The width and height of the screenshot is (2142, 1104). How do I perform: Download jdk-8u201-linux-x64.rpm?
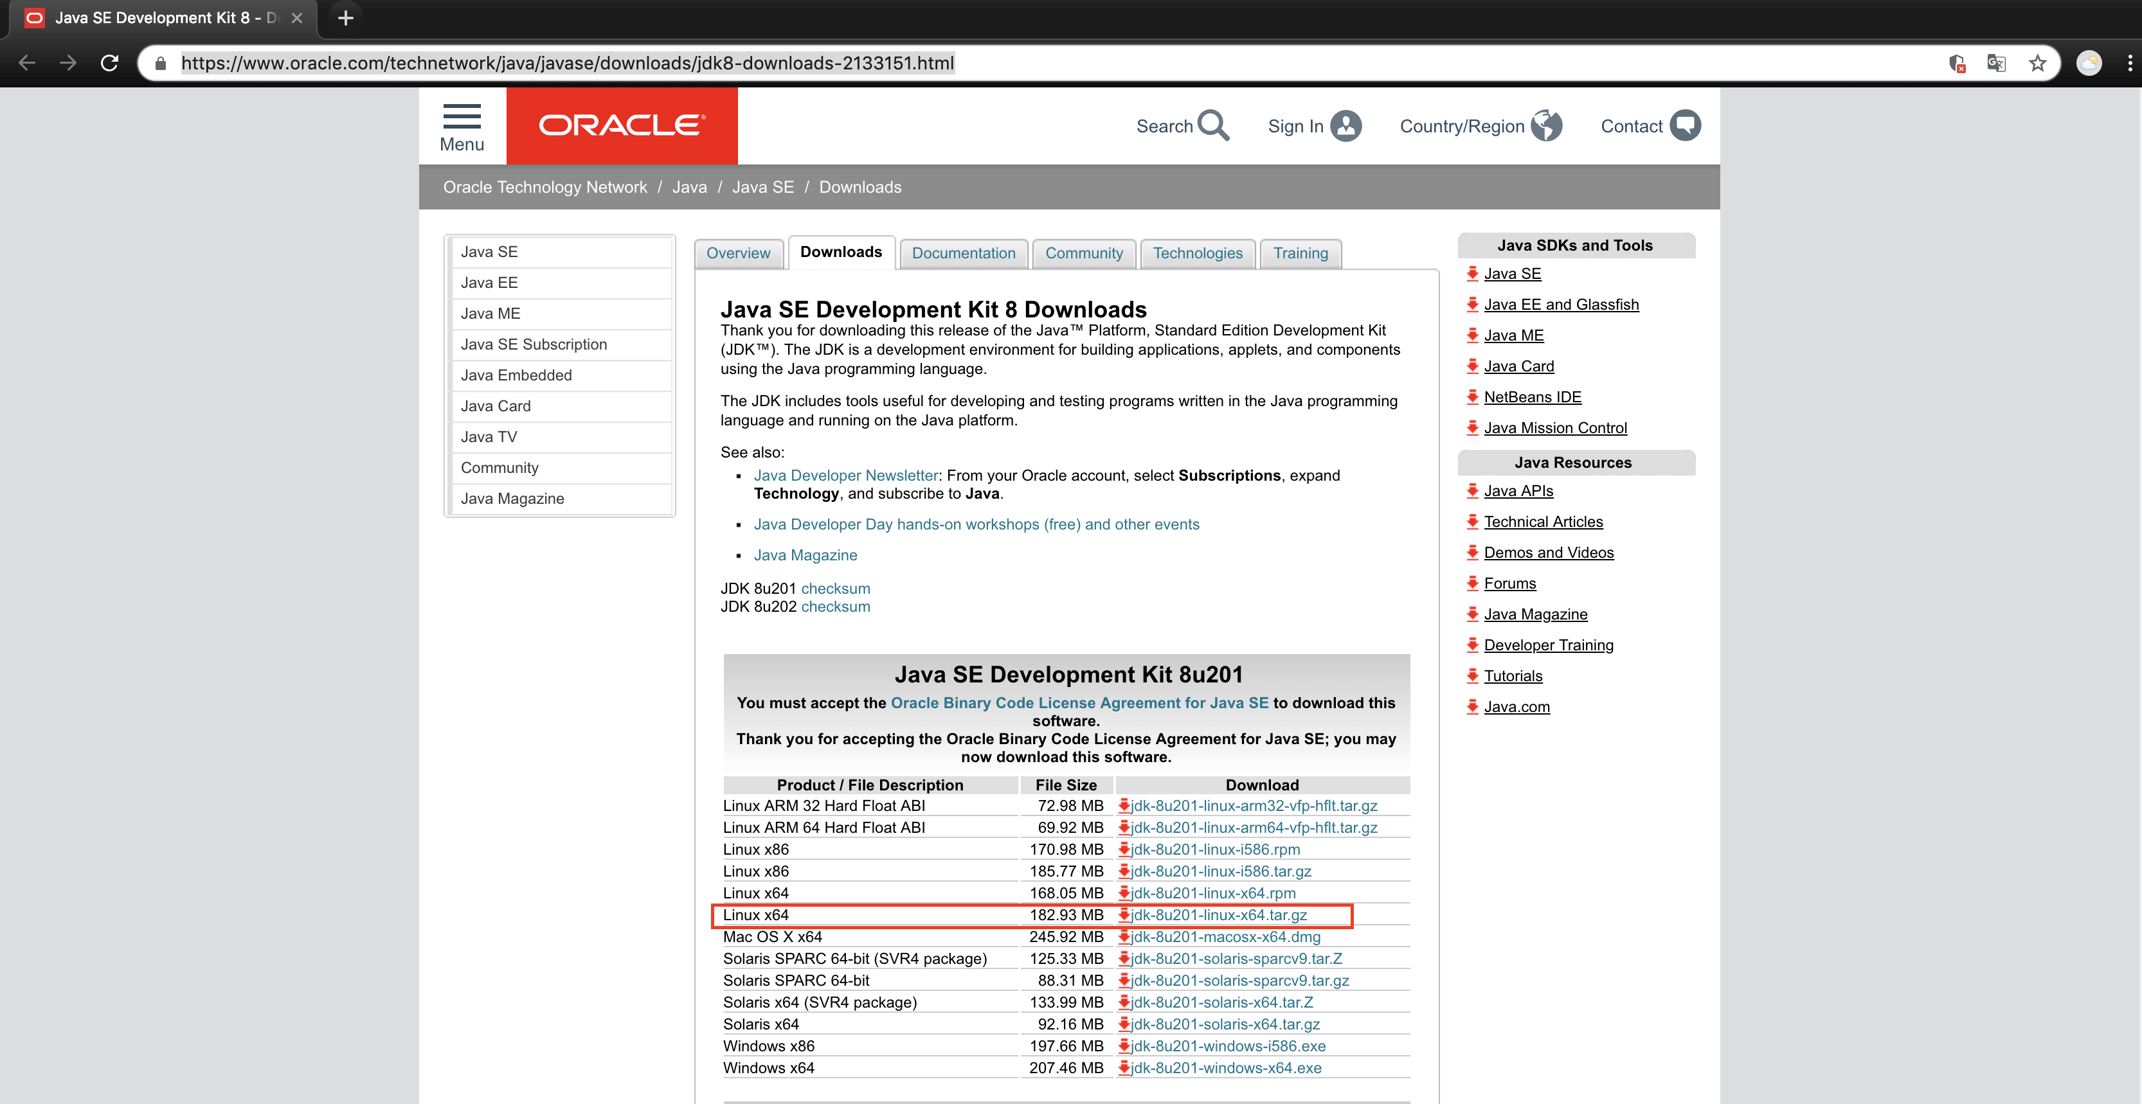click(1212, 893)
